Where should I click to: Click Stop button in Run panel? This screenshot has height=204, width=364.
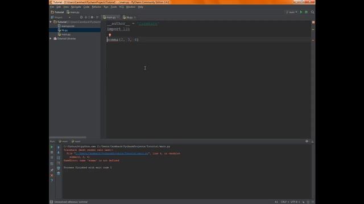pos(52,152)
